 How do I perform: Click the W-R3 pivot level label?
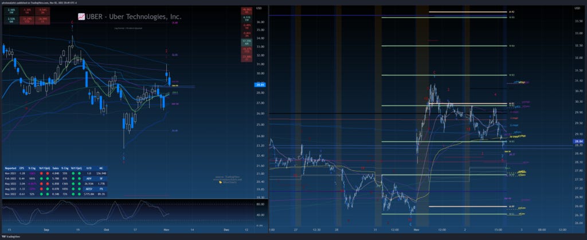(512, 75)
